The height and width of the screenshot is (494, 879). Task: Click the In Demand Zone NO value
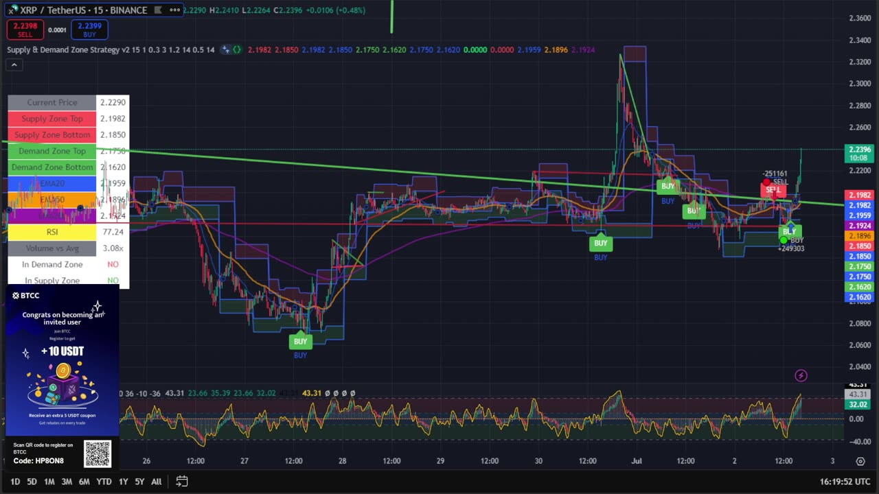pyautogui.click(x=113, y=264)
